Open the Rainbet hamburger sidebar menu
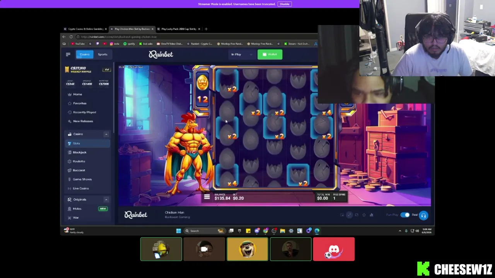 point(68,54)
